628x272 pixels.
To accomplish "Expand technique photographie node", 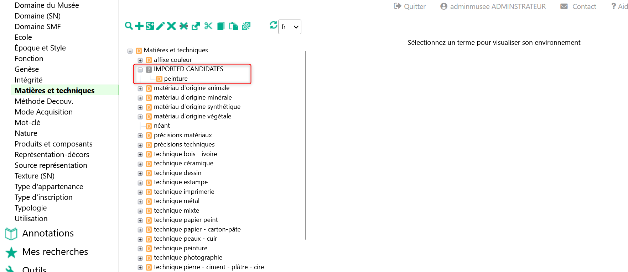I will point(140,258).
